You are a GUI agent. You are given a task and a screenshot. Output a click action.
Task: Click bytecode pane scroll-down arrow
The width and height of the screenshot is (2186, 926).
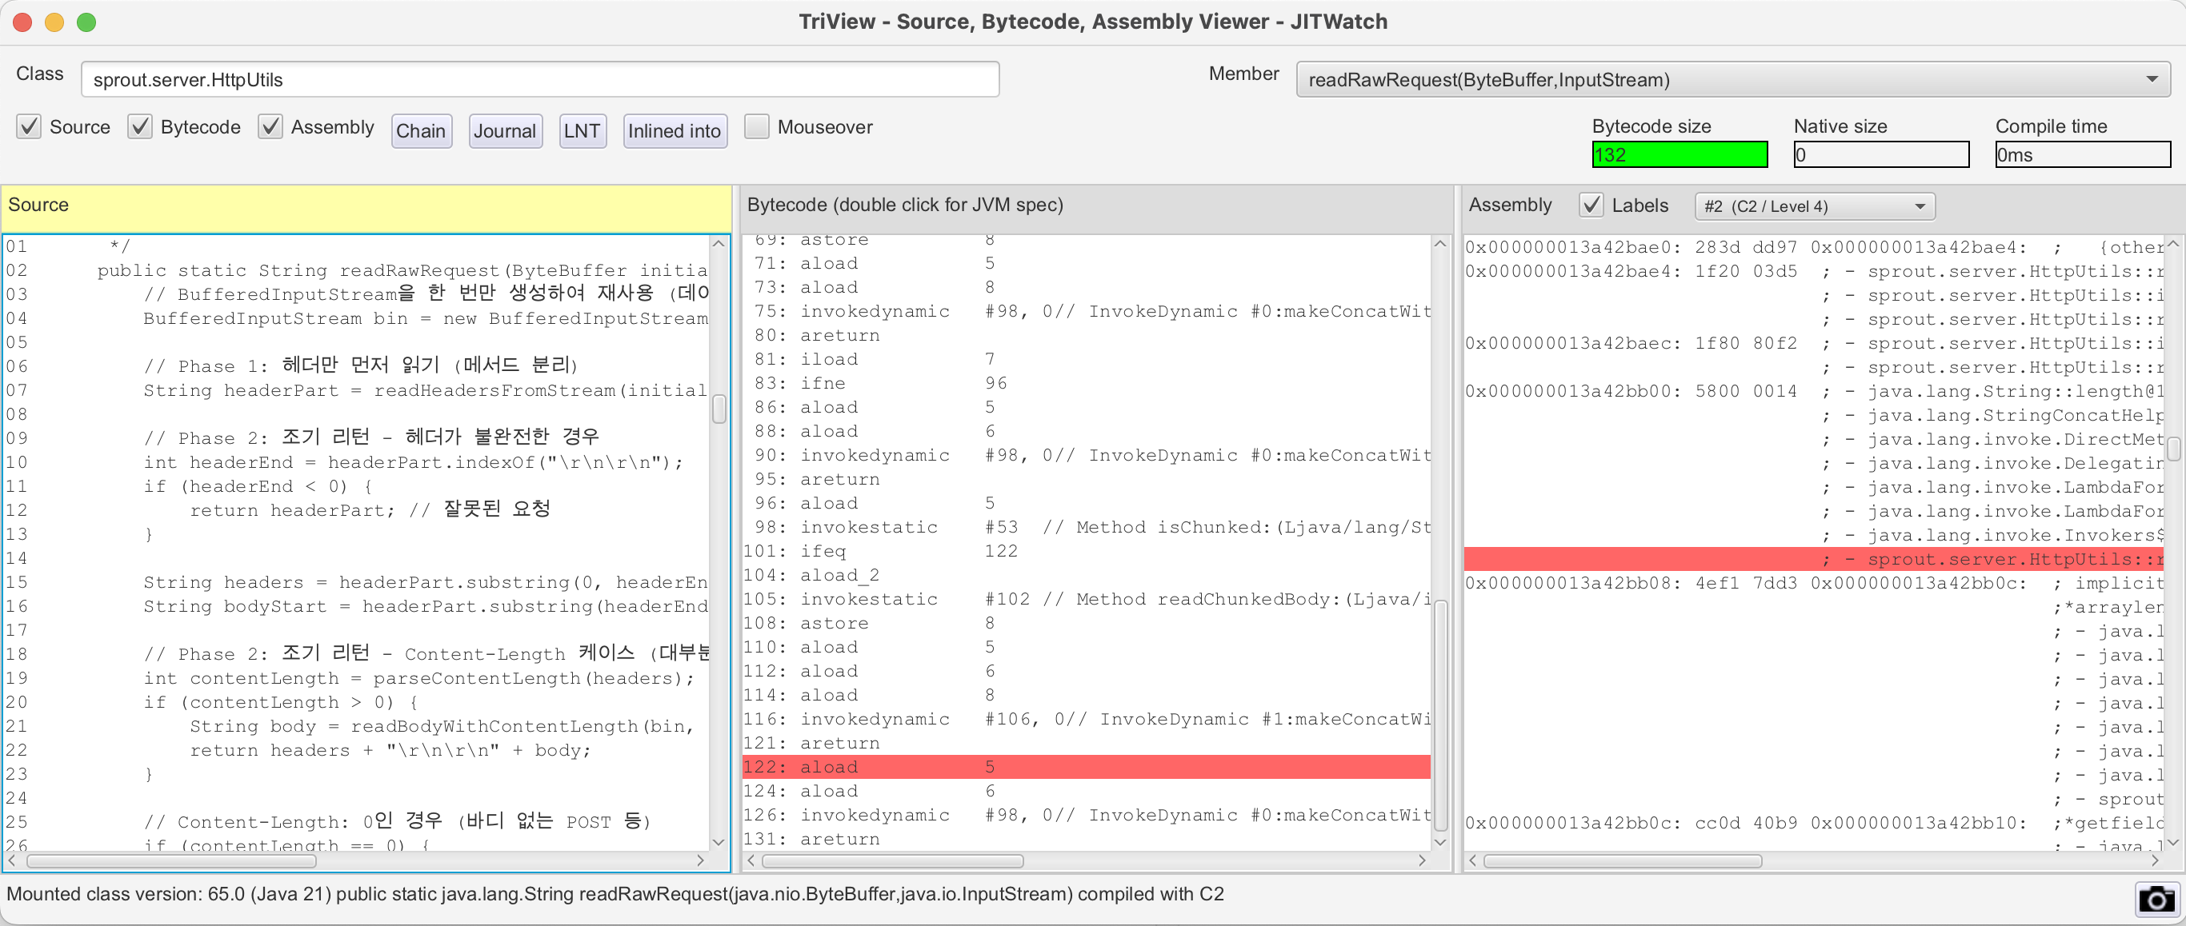pos(1440,841)
